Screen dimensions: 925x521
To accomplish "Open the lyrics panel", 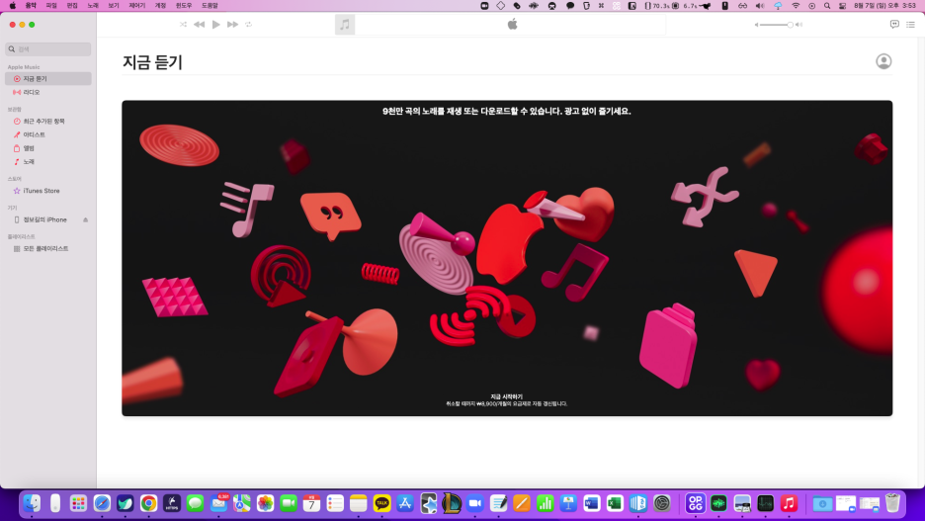I will (x=894, y=24).
